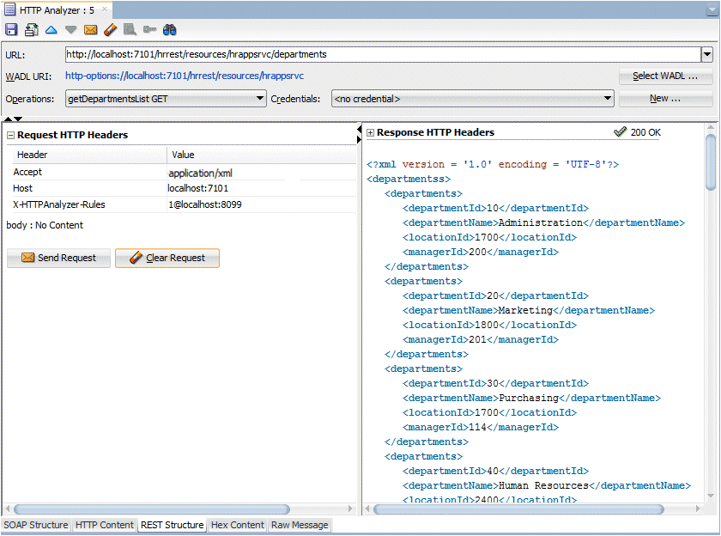Click the envelope Send Request toolbar icon
The height and width of the screenshot is (536, 721).
(91, 30)
